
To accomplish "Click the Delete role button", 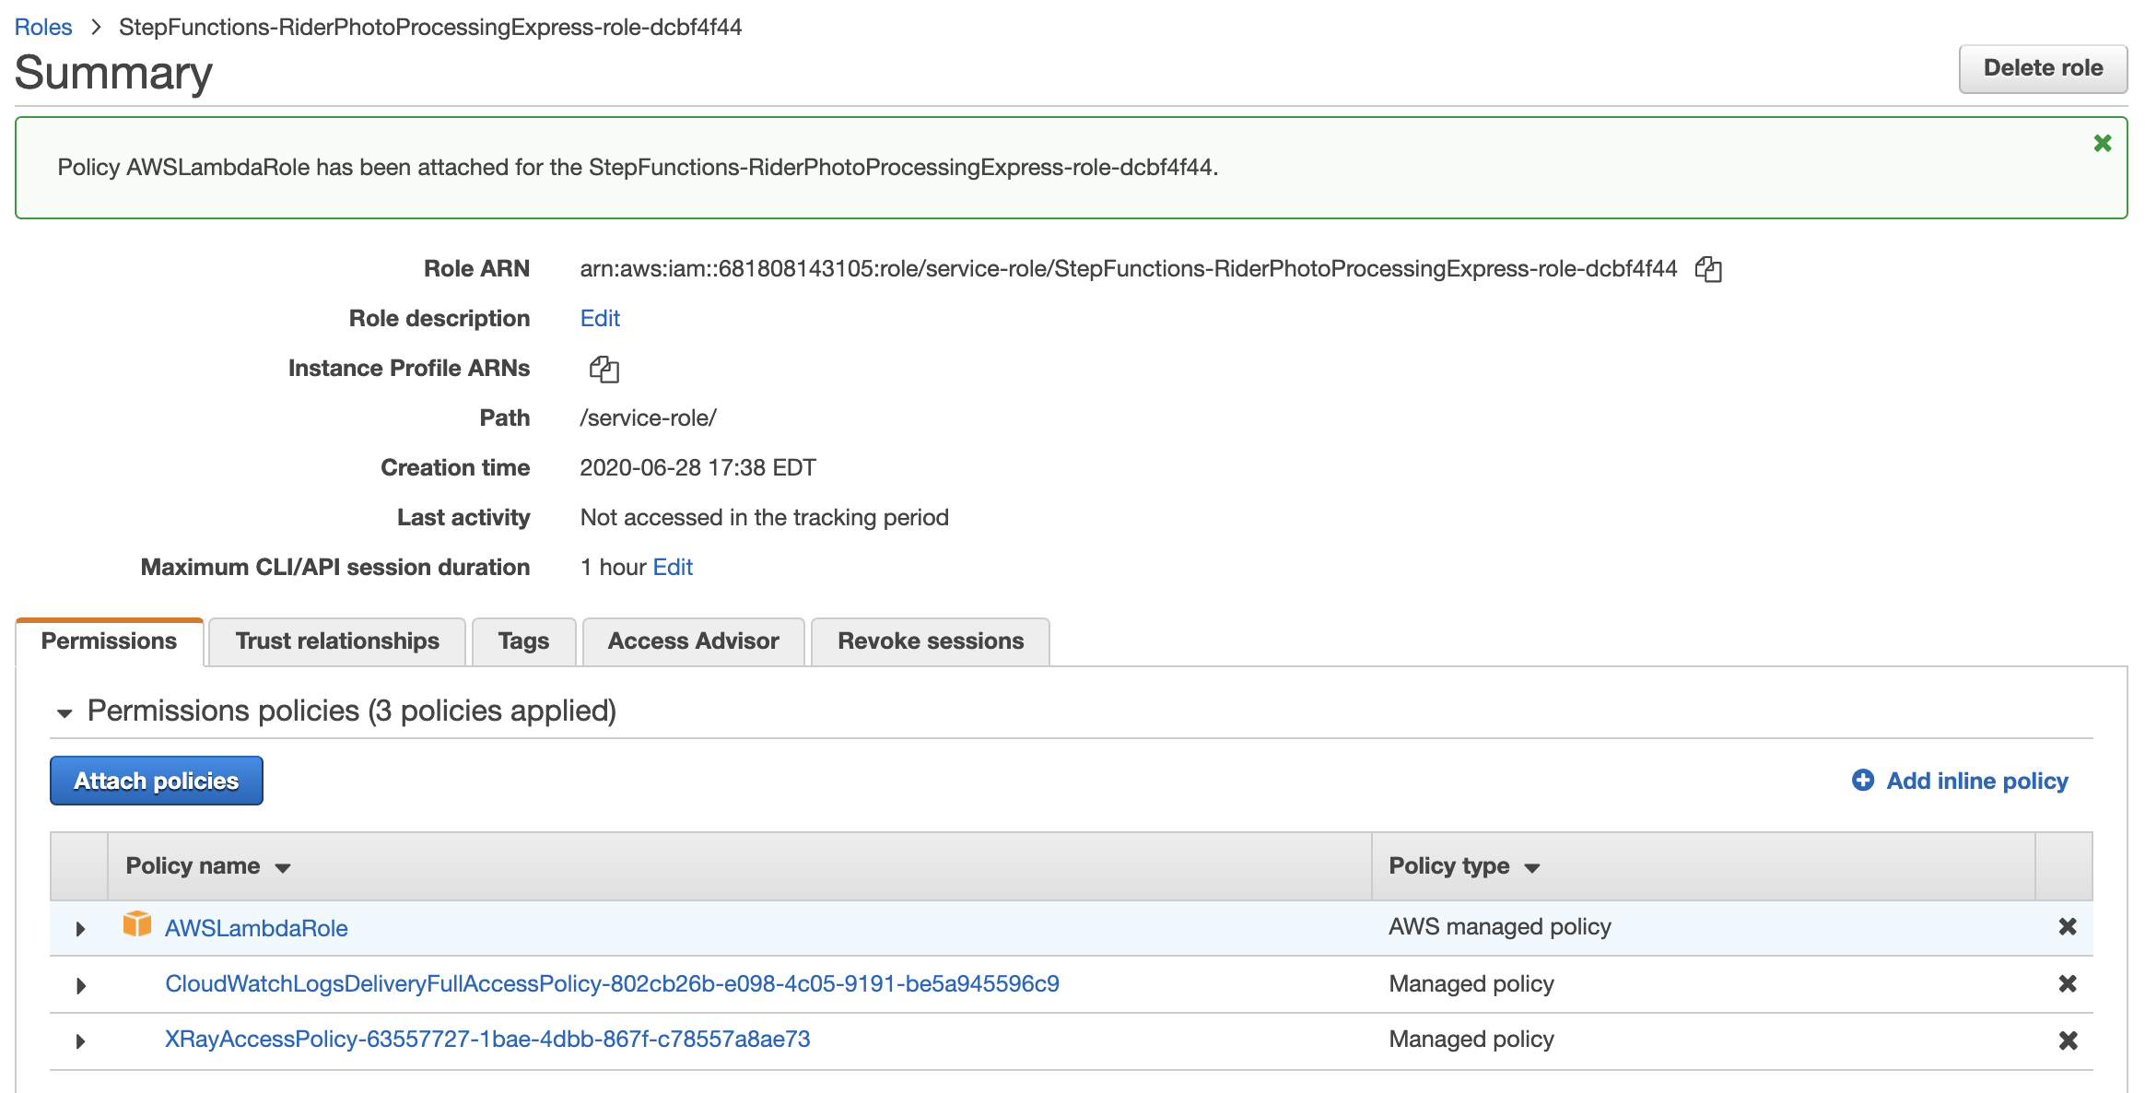I will tap(2043, 68).
